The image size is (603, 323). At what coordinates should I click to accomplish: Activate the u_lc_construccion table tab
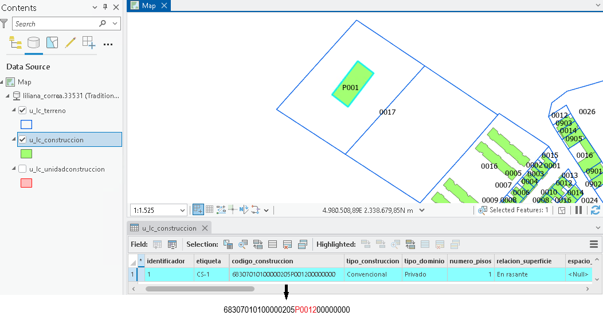click(169, 228)
